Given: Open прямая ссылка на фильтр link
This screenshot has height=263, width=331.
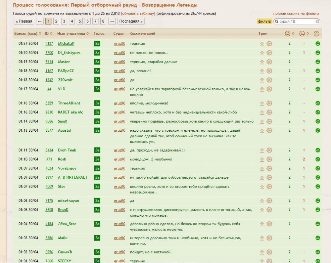Looking at the screenshot, I should (x=296, y=14).
